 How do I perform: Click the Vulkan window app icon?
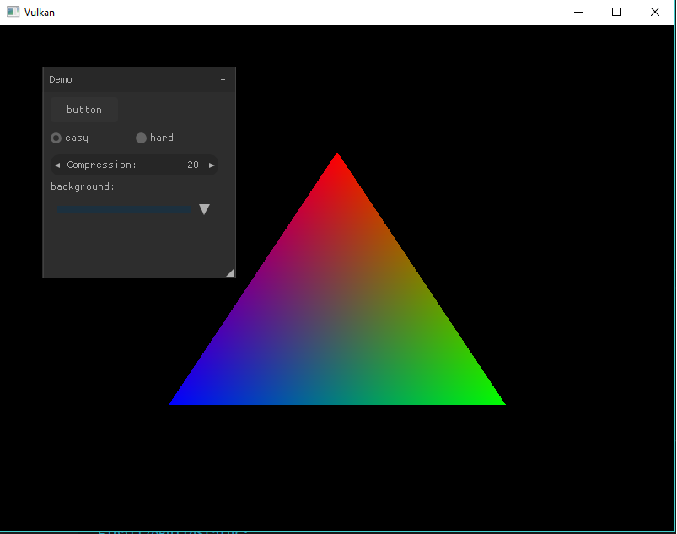[13, 12]
